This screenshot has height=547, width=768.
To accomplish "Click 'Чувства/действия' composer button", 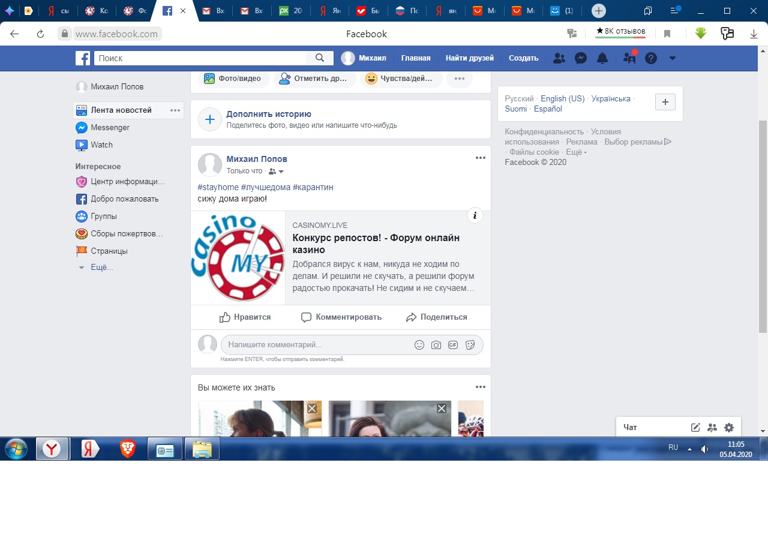I will pyautogui.click(x=401, y=79).
